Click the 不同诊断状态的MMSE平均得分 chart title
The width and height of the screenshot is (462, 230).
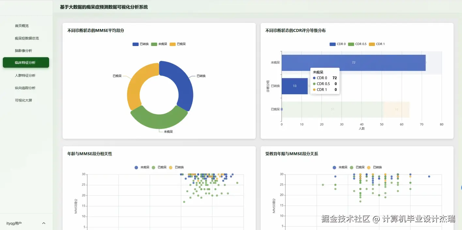point(96,31)
